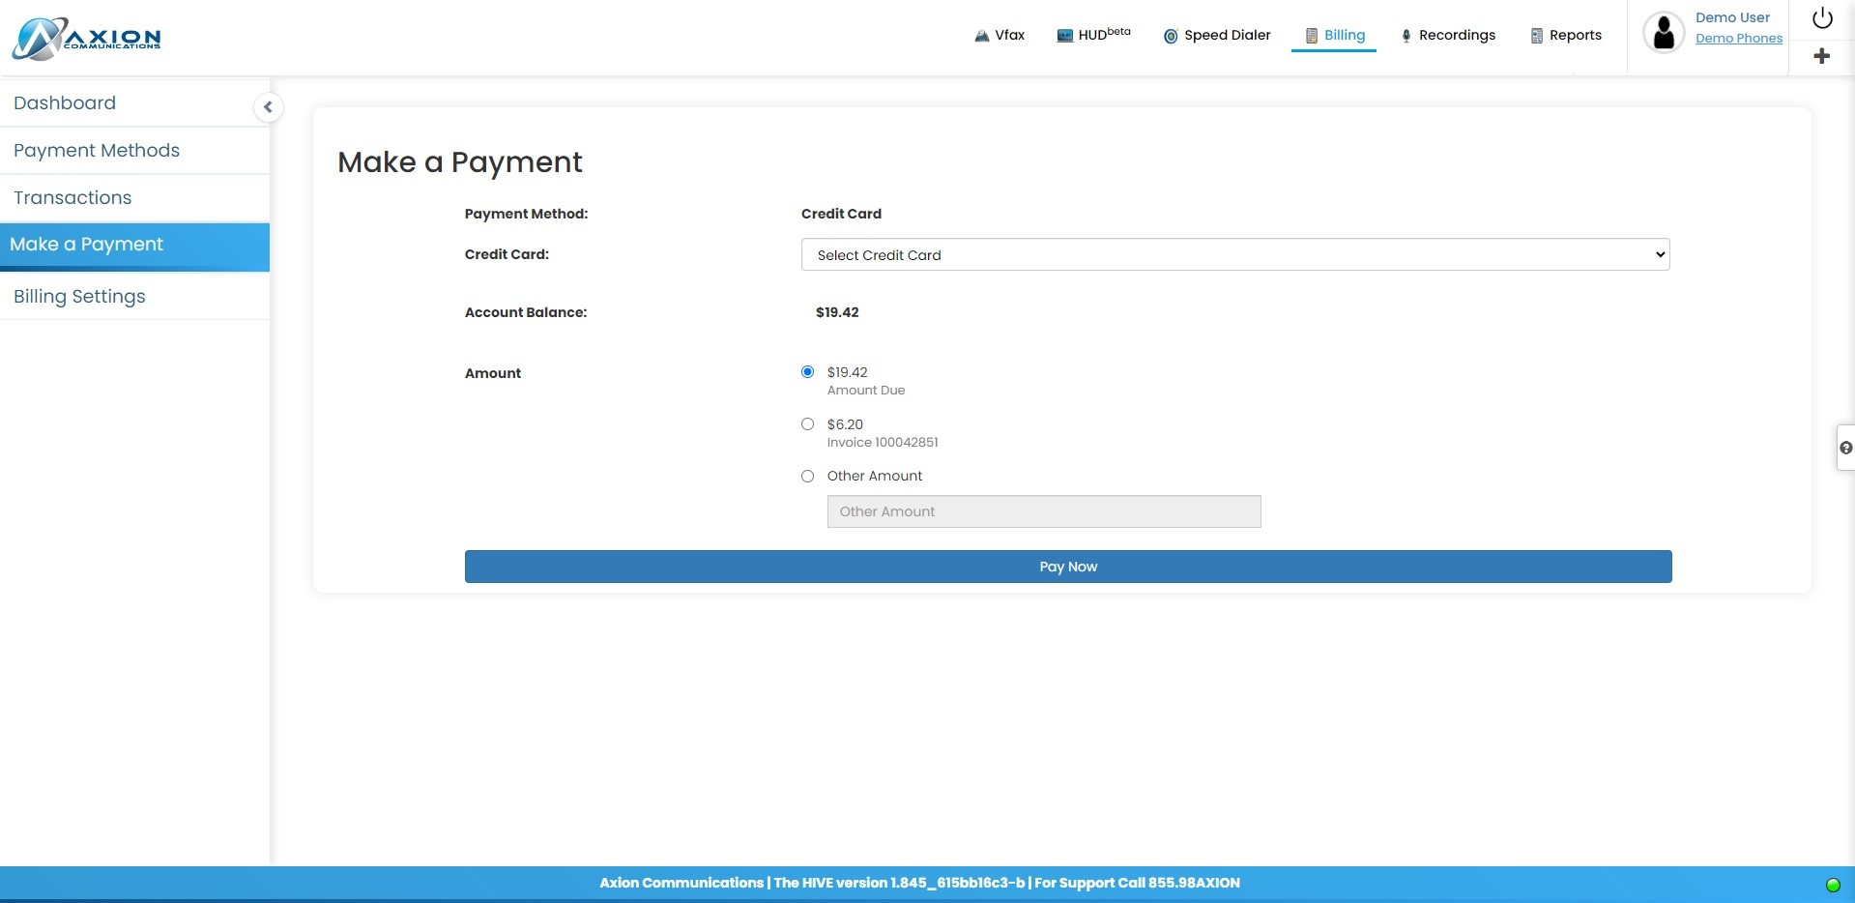Open Vfax from the top navigation
The width and height of the screenshot is (1855, 903).
point(1000,35)
